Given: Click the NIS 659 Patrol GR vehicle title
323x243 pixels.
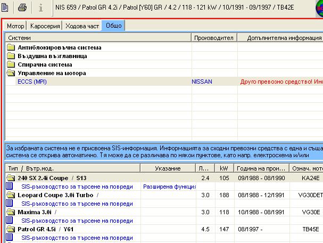Looking at the screenshot, I should (x=175, y=7).
